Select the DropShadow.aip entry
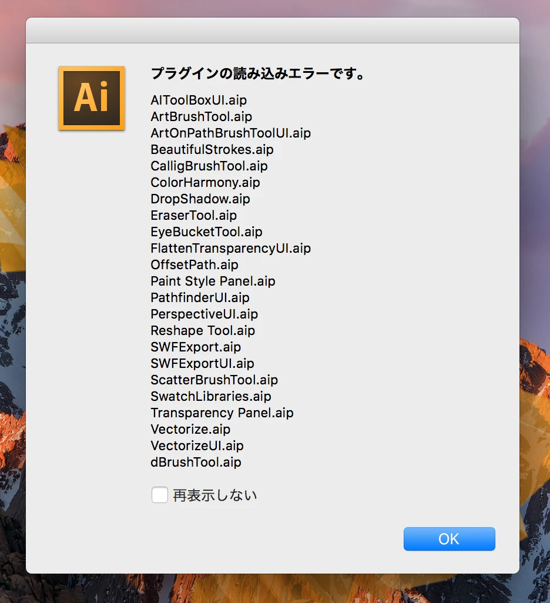Screen dimensions: 550x603 point(200,199)
